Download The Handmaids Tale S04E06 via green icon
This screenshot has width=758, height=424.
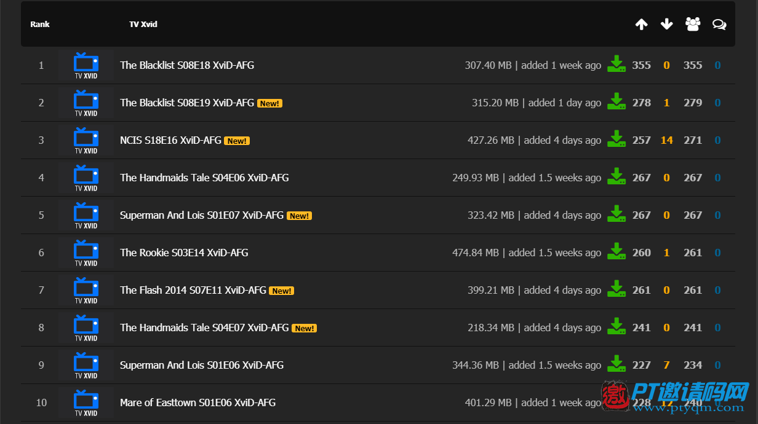point(616,177)
